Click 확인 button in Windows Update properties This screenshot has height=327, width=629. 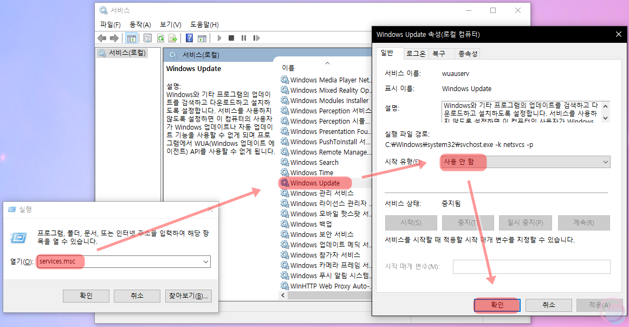coord(497,305)
